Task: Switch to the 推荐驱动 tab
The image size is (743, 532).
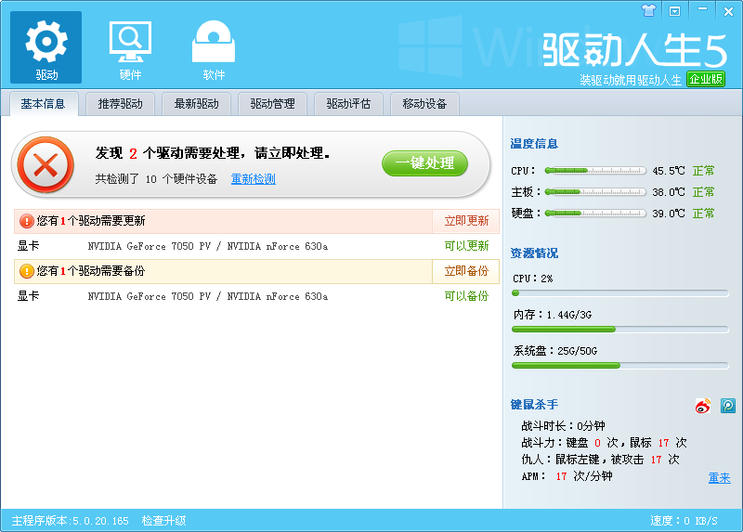Action: [x=121, y=104]
